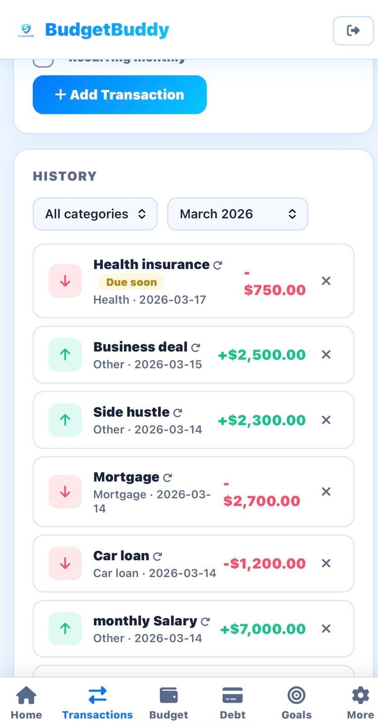Screen dimensions: 378x726
Task: Click the green income arrow for Business deal
Action: [65, 354]
